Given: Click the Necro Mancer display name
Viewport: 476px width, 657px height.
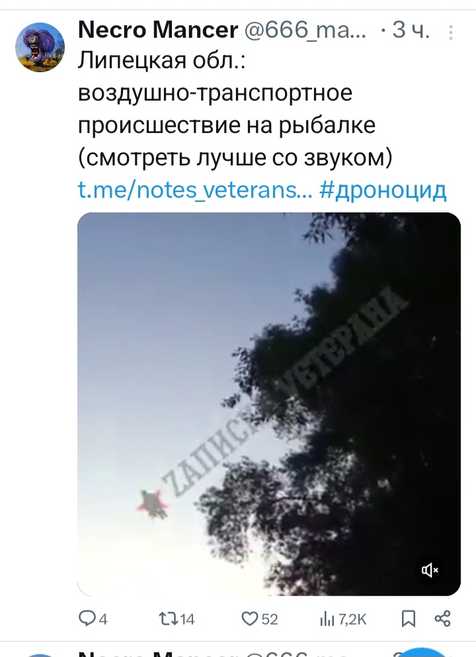Looking at the screenshot, I should click(158, 30).
